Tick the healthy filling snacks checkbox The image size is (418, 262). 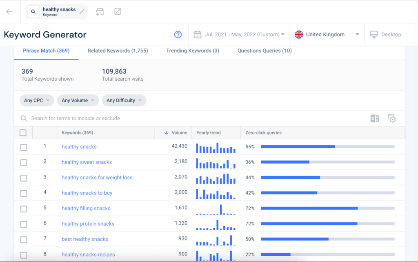[x=24, y=209]
